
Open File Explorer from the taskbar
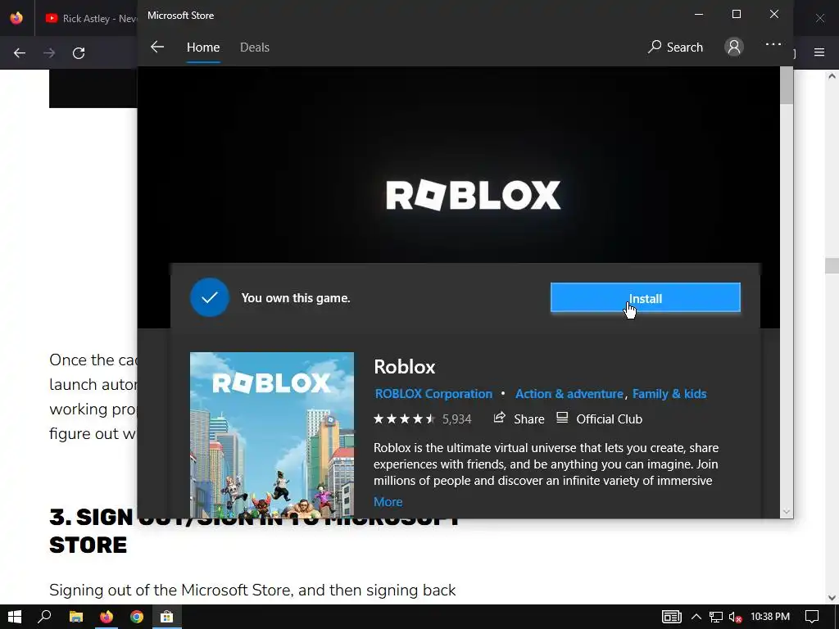coord(76,617)
